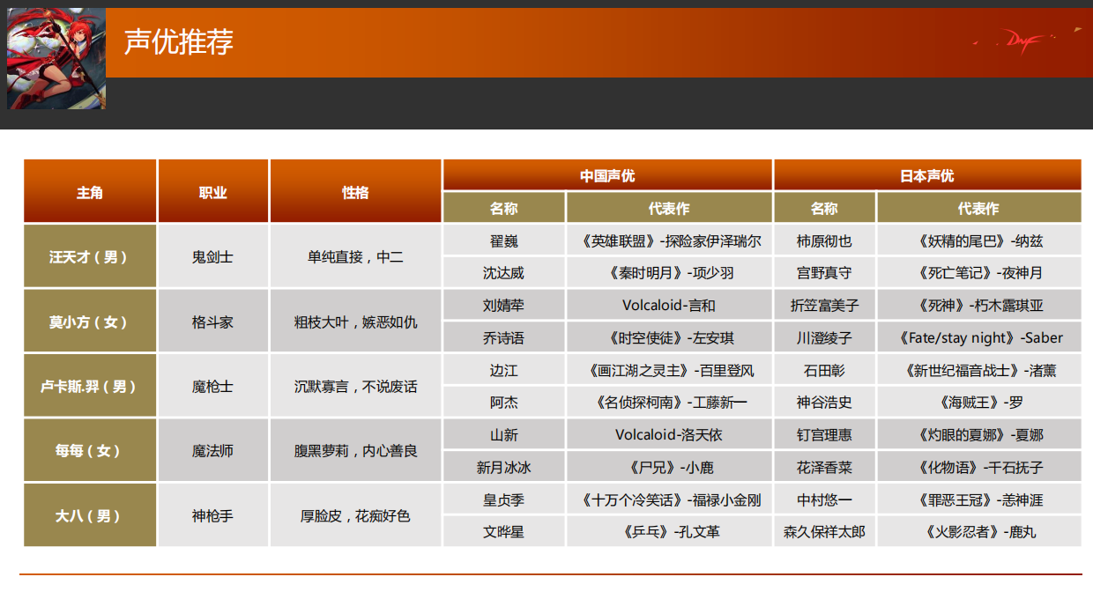Click the 汪天才（男） row label

90,255
